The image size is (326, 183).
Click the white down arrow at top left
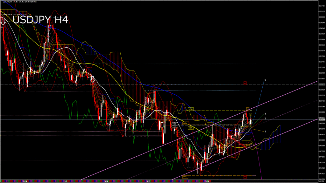[x=3, y=22]
